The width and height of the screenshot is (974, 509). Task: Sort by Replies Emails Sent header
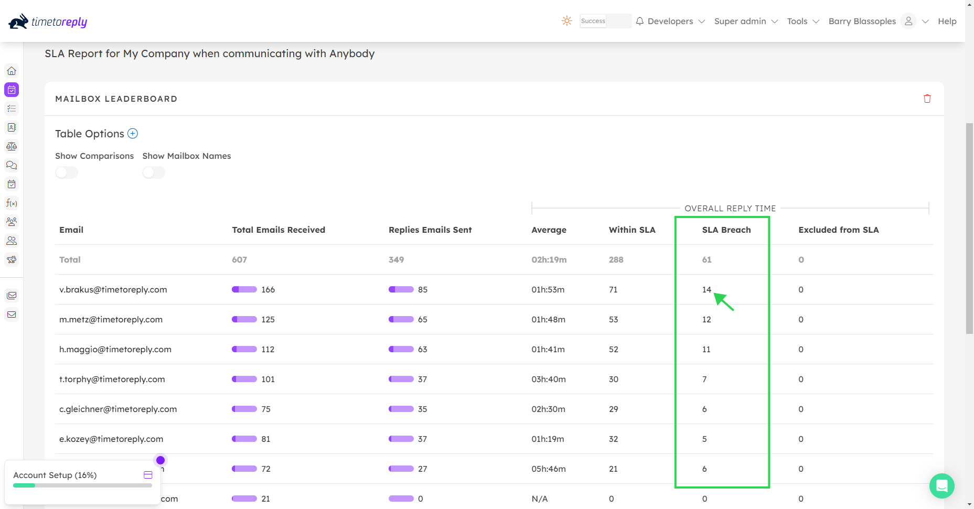point(430,230)
